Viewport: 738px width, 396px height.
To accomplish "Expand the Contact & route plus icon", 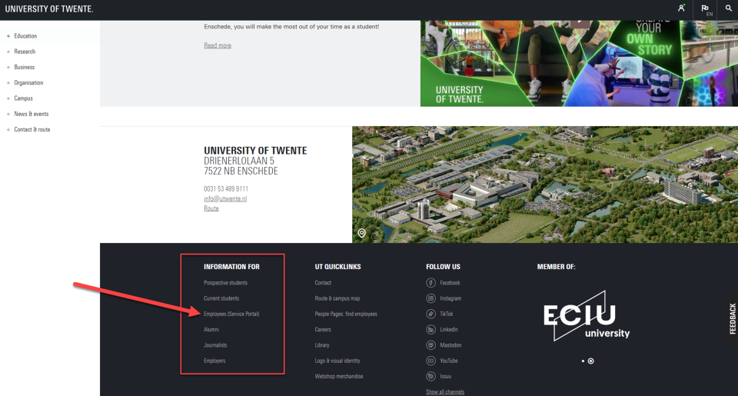I will click(x=8, y=129).
